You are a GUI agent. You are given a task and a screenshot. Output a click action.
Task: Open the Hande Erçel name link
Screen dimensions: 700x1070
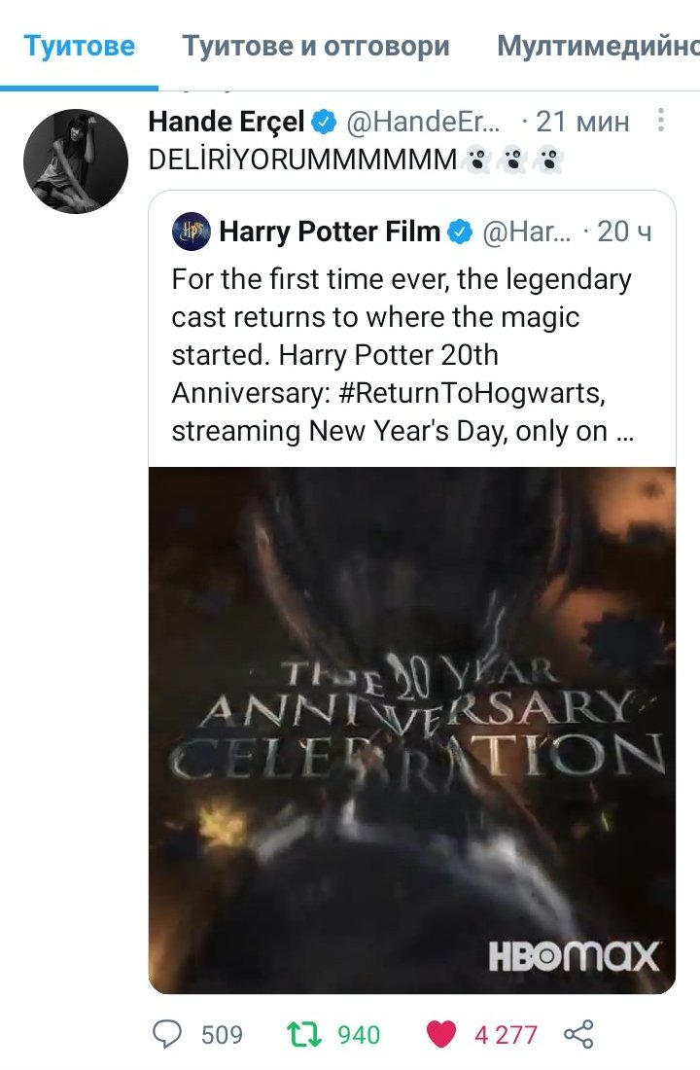click(x=226, y=123)
